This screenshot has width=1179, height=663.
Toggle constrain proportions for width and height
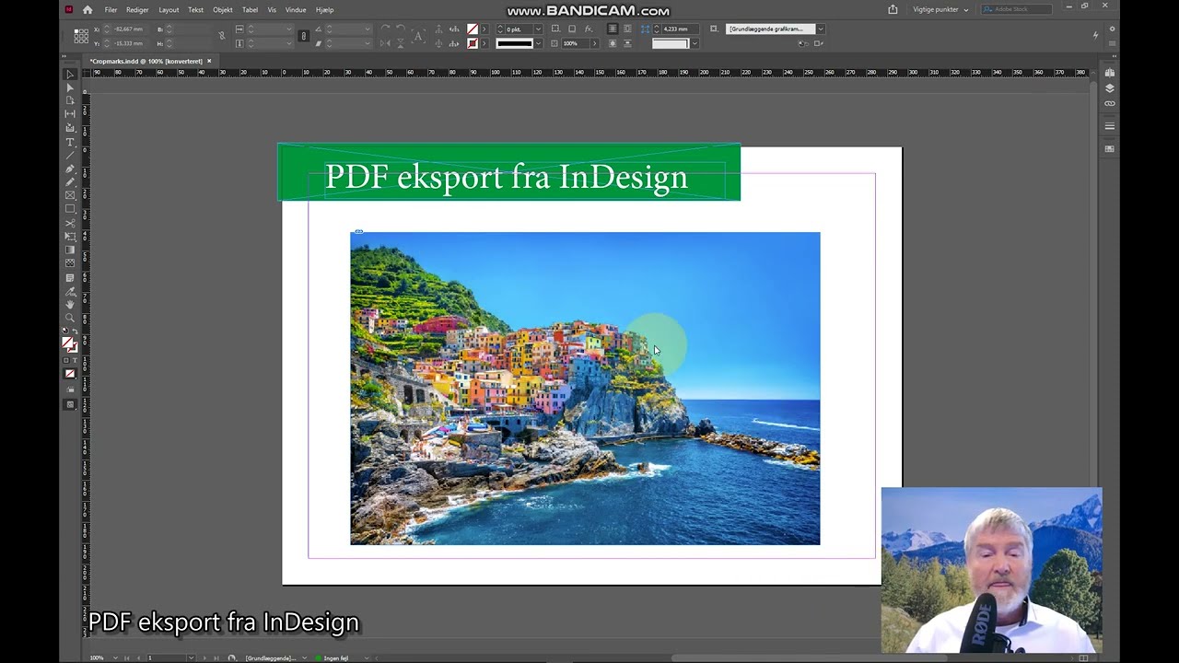pyautogui.click(x=221, y=36)
